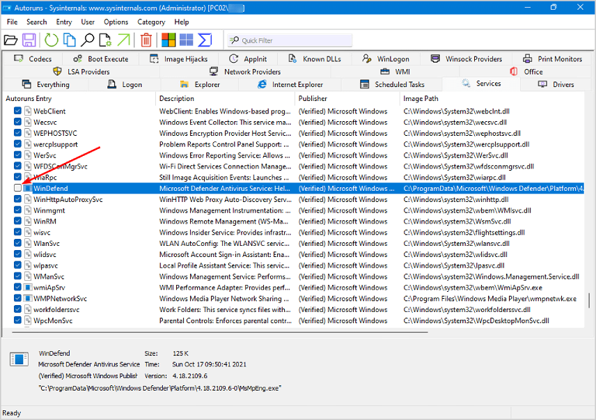Switch to the Boot Execute tab
Viewport: 596px width, 420px height.
click(100, 59)
